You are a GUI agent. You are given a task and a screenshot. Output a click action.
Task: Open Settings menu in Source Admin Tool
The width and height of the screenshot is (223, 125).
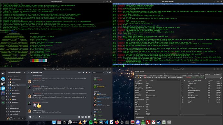(x=142, y=71)
